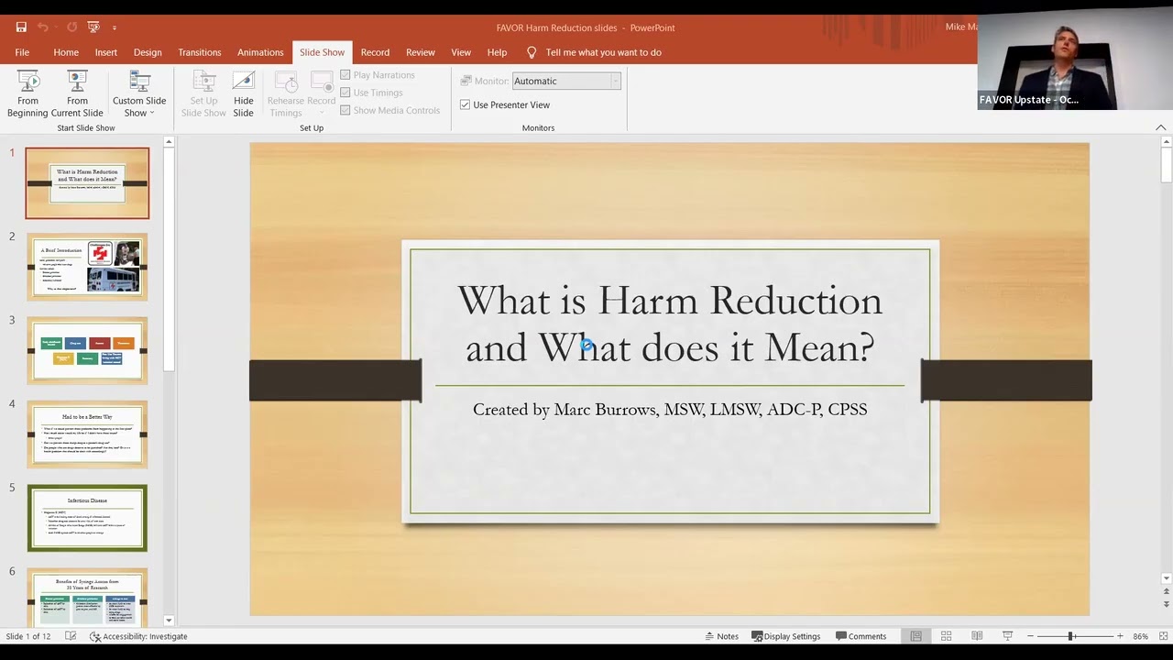Select slide 5 Infectious Disease thumbnail

(87, 518)
